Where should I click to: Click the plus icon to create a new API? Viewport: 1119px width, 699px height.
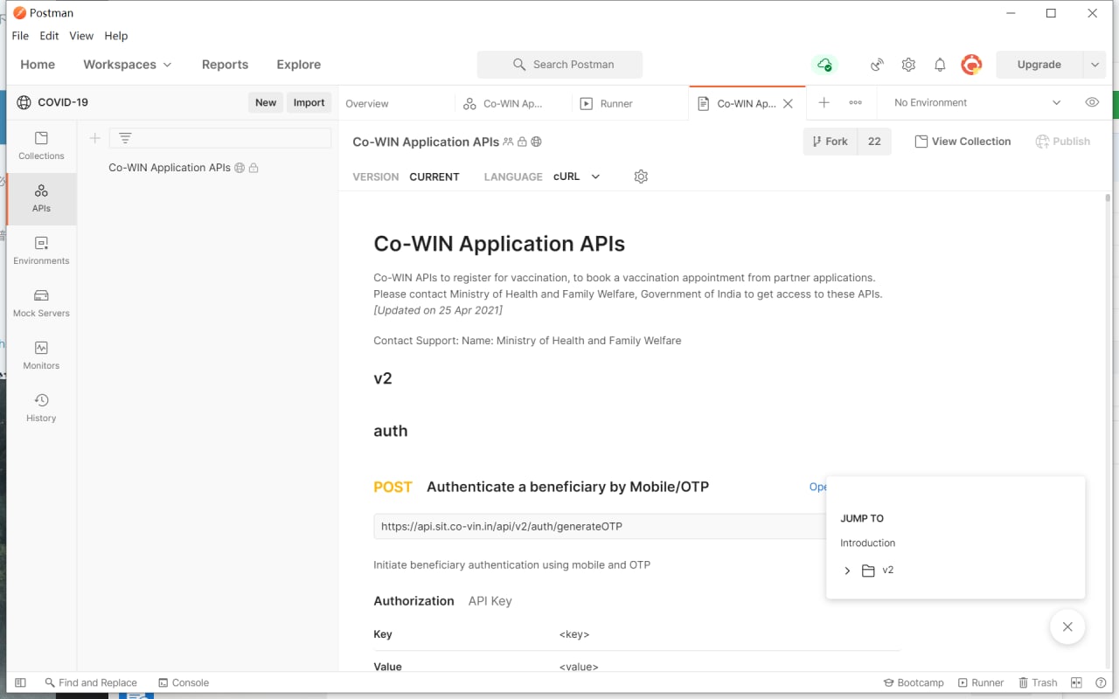coord(95,138)
